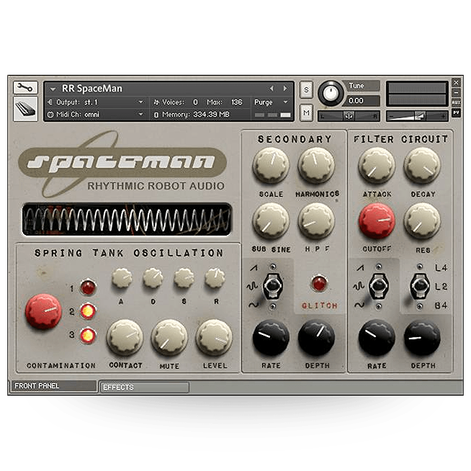The image size is (471, 471).
Task: Minimize the instrument view with the minus button
Action: pyautogui.click(x=456, y=93)
